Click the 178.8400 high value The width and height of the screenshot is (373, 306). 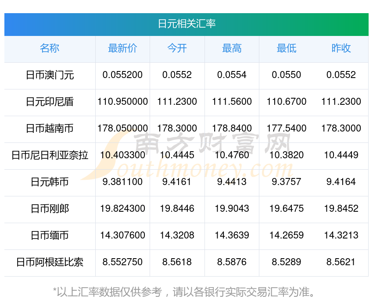[232, 128]
